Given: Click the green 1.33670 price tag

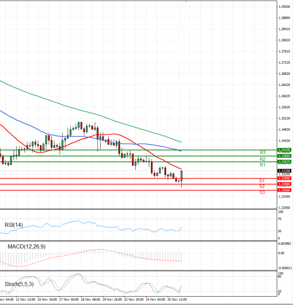Looking at the screenshot, I should [284, 162].
